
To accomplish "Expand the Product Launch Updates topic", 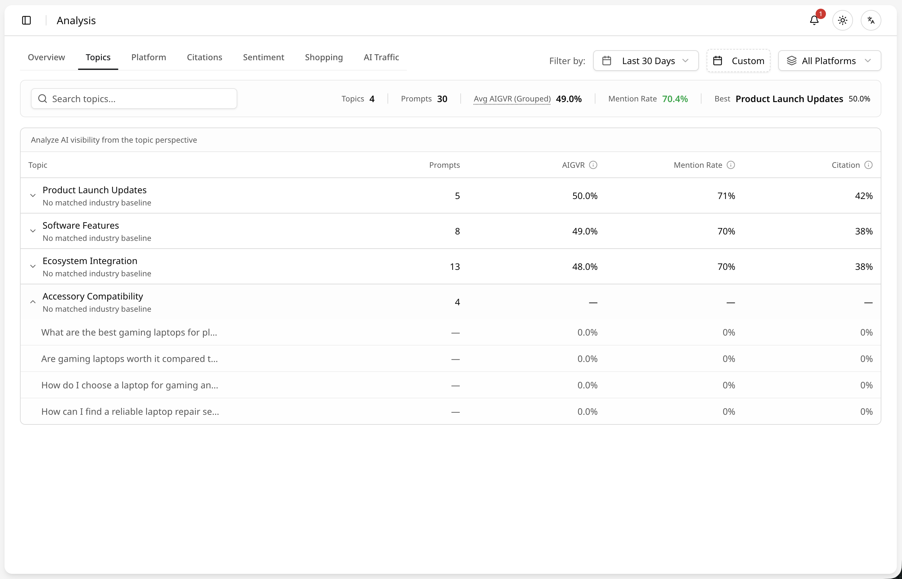I will [33, 195].
